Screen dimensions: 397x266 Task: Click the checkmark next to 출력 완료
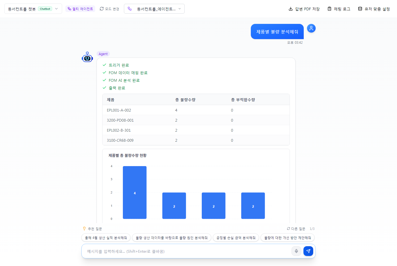(104, 88)
